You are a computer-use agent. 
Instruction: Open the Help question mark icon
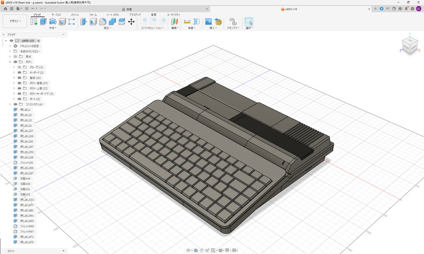(x=412, y=9)
